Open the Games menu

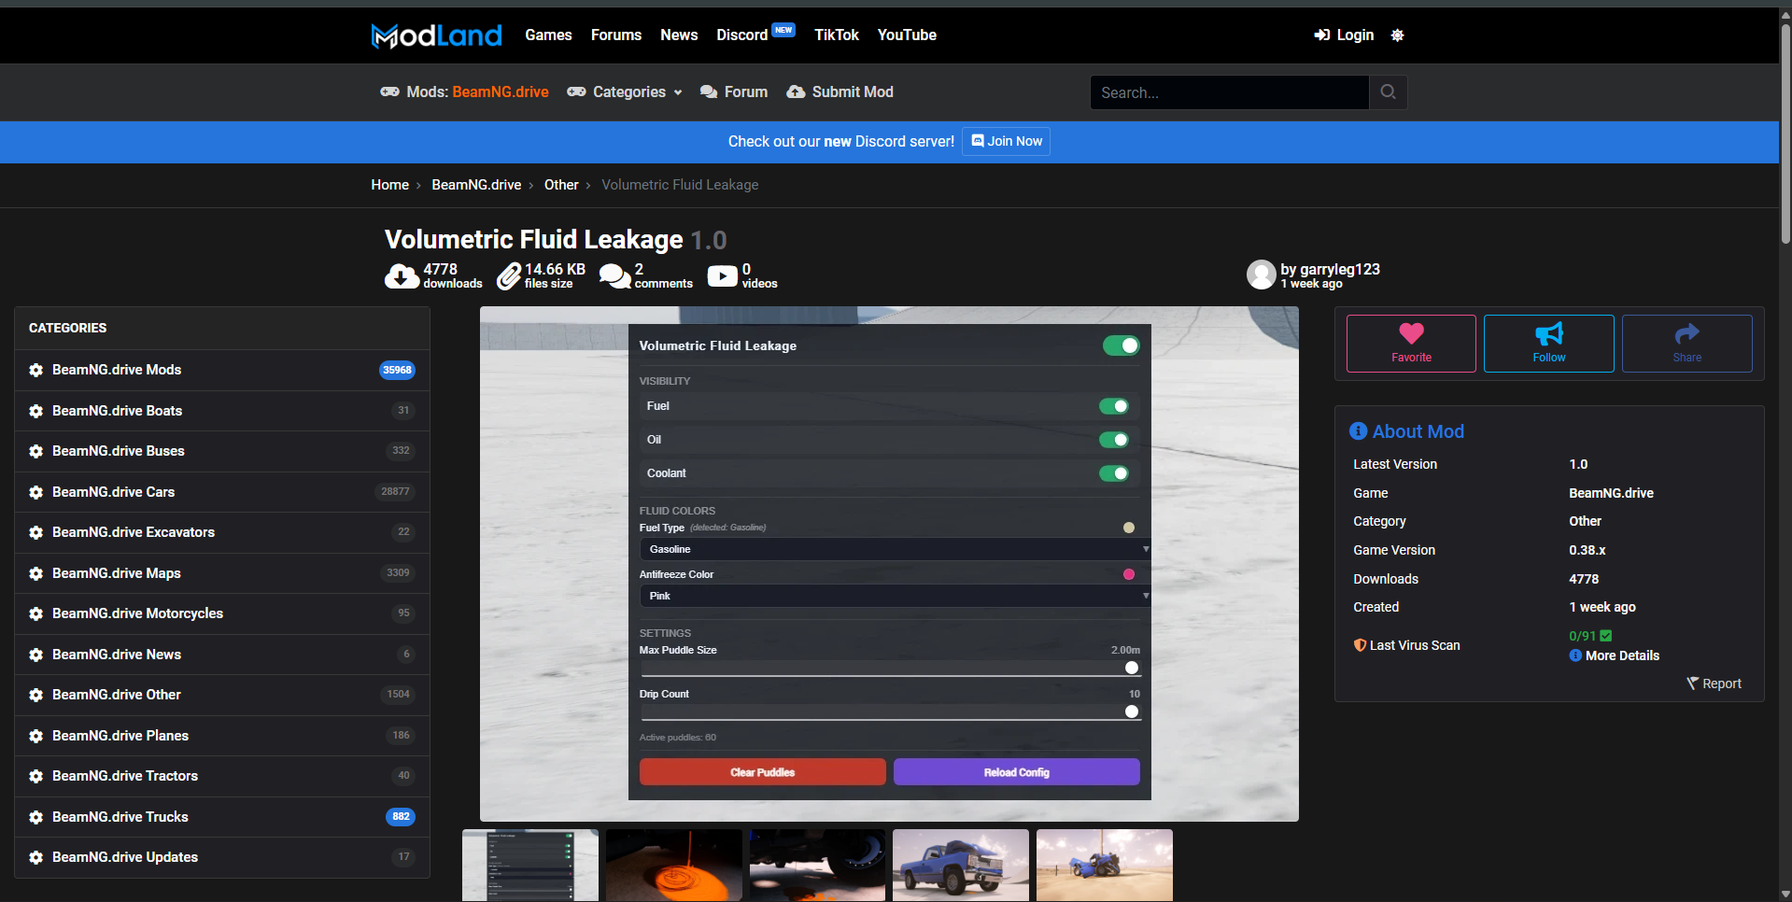point(548,35)
